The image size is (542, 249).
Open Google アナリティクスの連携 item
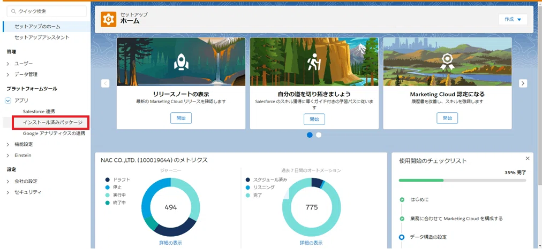point(54,133)
